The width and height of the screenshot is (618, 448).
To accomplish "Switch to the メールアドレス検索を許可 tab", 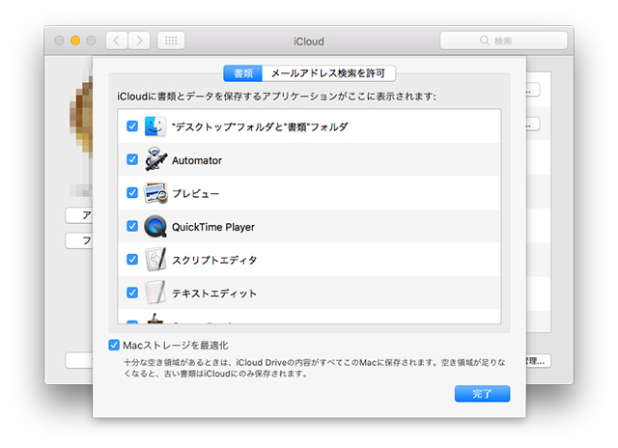I will coord(328,73).
